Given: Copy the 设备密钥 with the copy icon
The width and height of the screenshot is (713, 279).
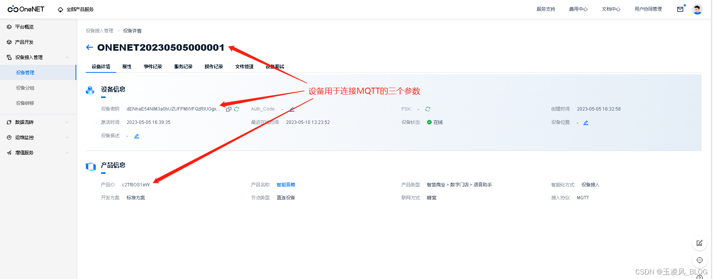Looking at the screenshot, I should 229,109.
